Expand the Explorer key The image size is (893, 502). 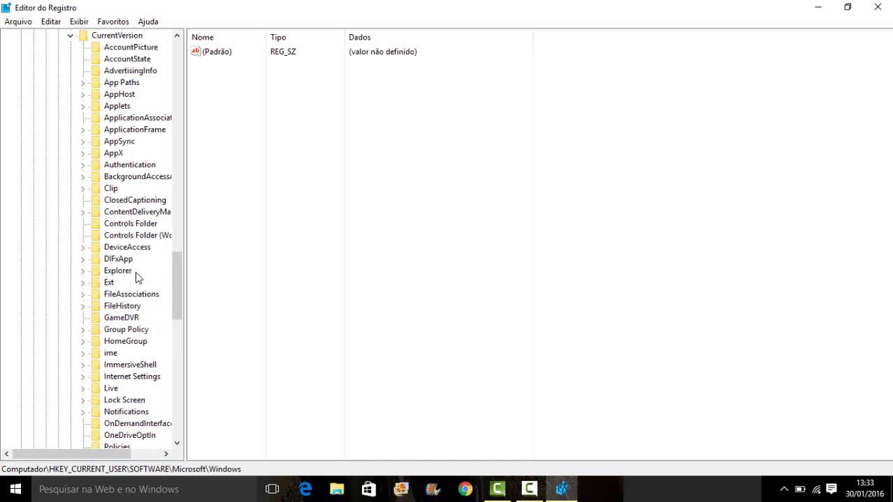coord(83,271)
